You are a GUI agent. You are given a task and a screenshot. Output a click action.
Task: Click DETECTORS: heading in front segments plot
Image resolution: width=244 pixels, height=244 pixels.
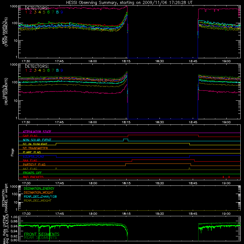coord(37,8)
